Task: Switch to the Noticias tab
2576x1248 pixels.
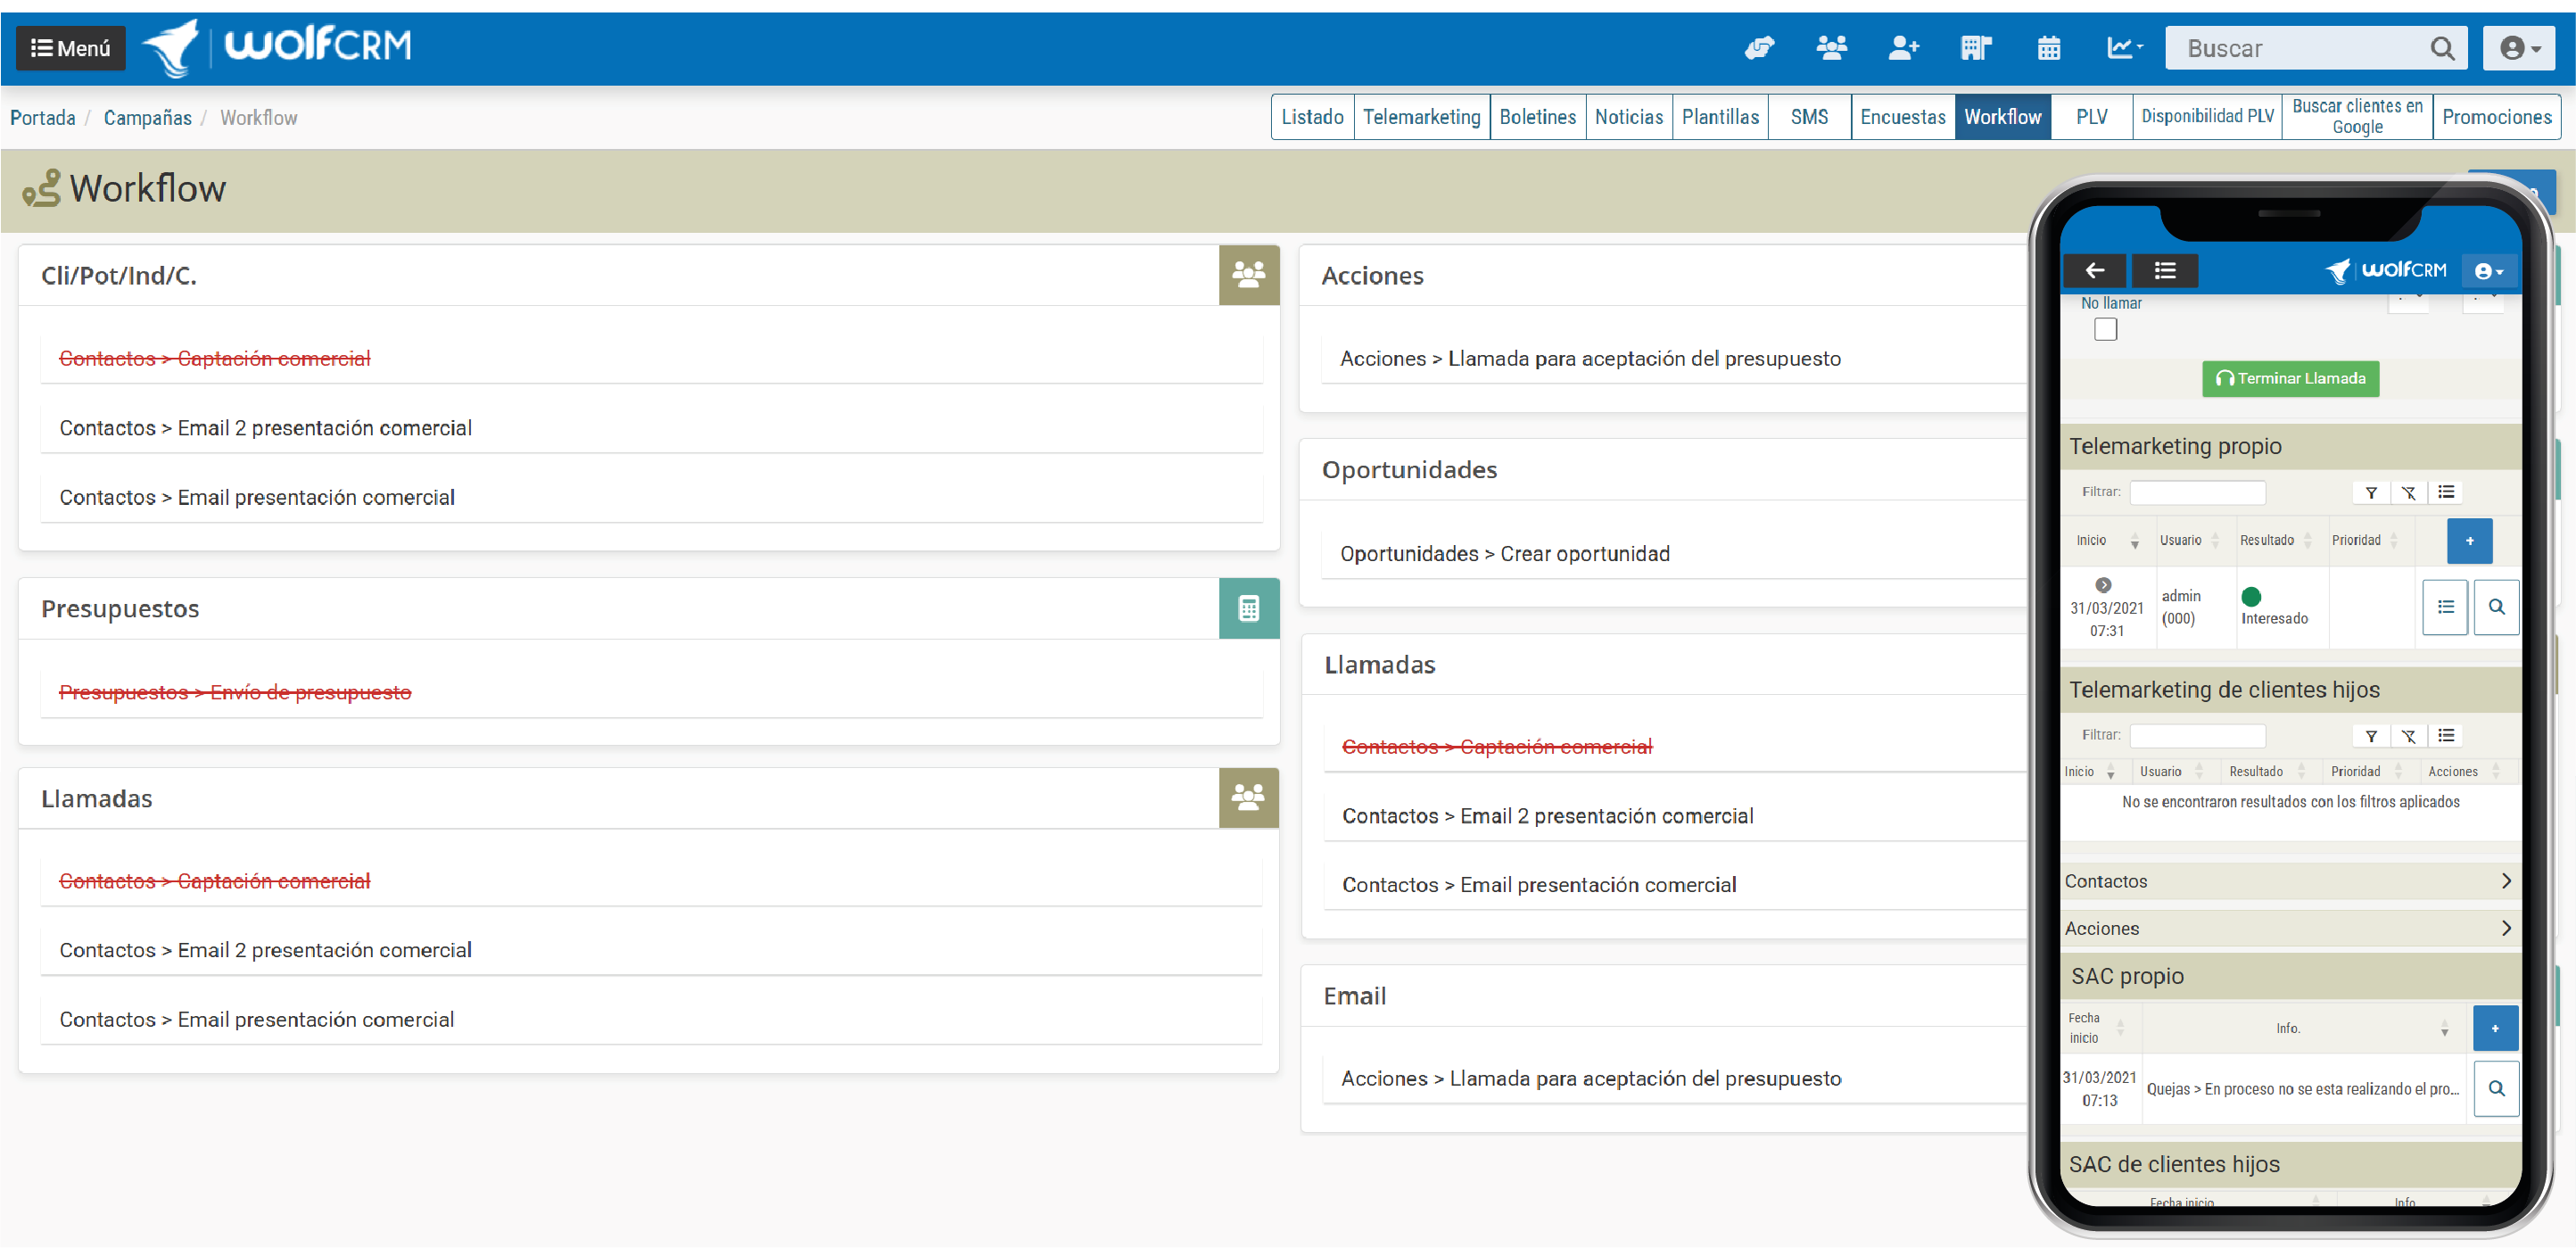Action: (1628, 117)
